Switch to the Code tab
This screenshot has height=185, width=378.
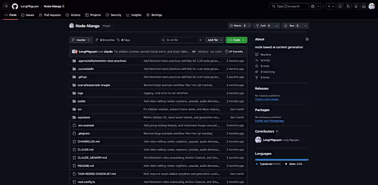click(x=10, y=15)
